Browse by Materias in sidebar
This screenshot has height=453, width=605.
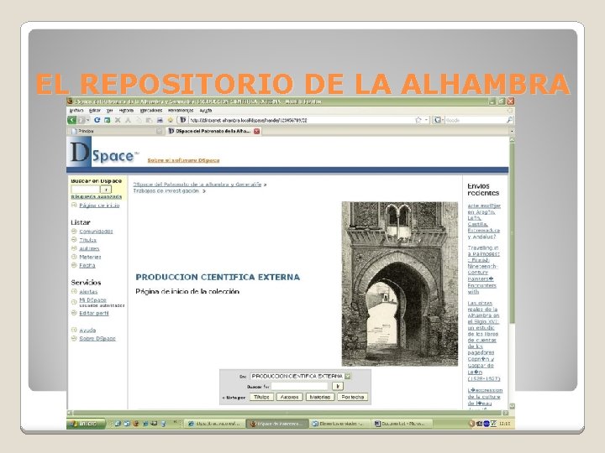pos(90,257)
